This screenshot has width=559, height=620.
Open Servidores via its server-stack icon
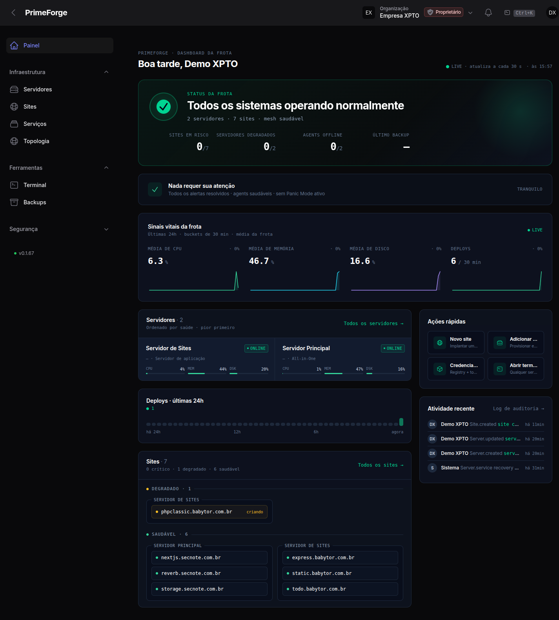[14, 89]
